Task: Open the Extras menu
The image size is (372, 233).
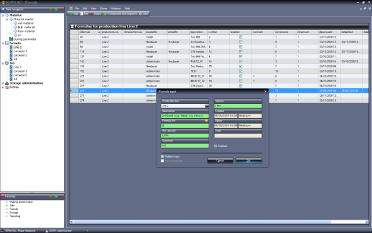Action: (103, 9)
